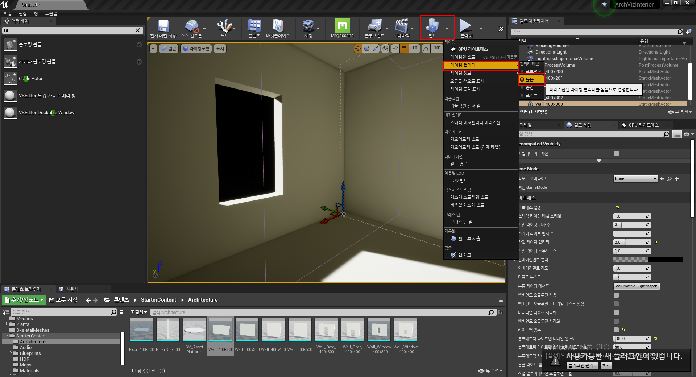This screenshot has width=696, height=377.
Task: Clear the BL search text with X
Action: (138, 30)
